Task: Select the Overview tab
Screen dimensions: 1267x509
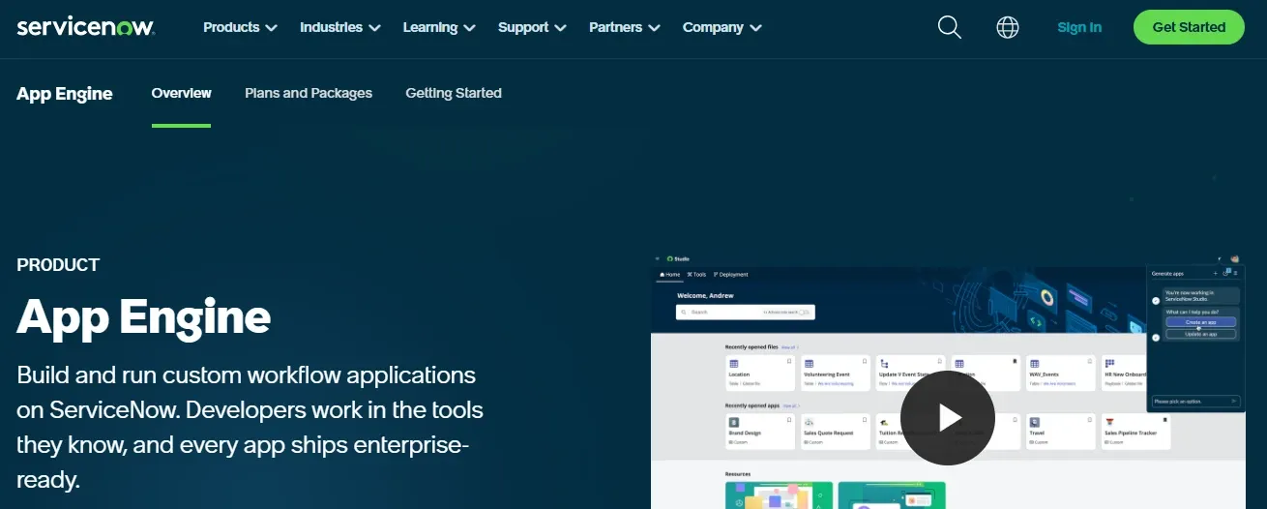Action: click(181, 93)
